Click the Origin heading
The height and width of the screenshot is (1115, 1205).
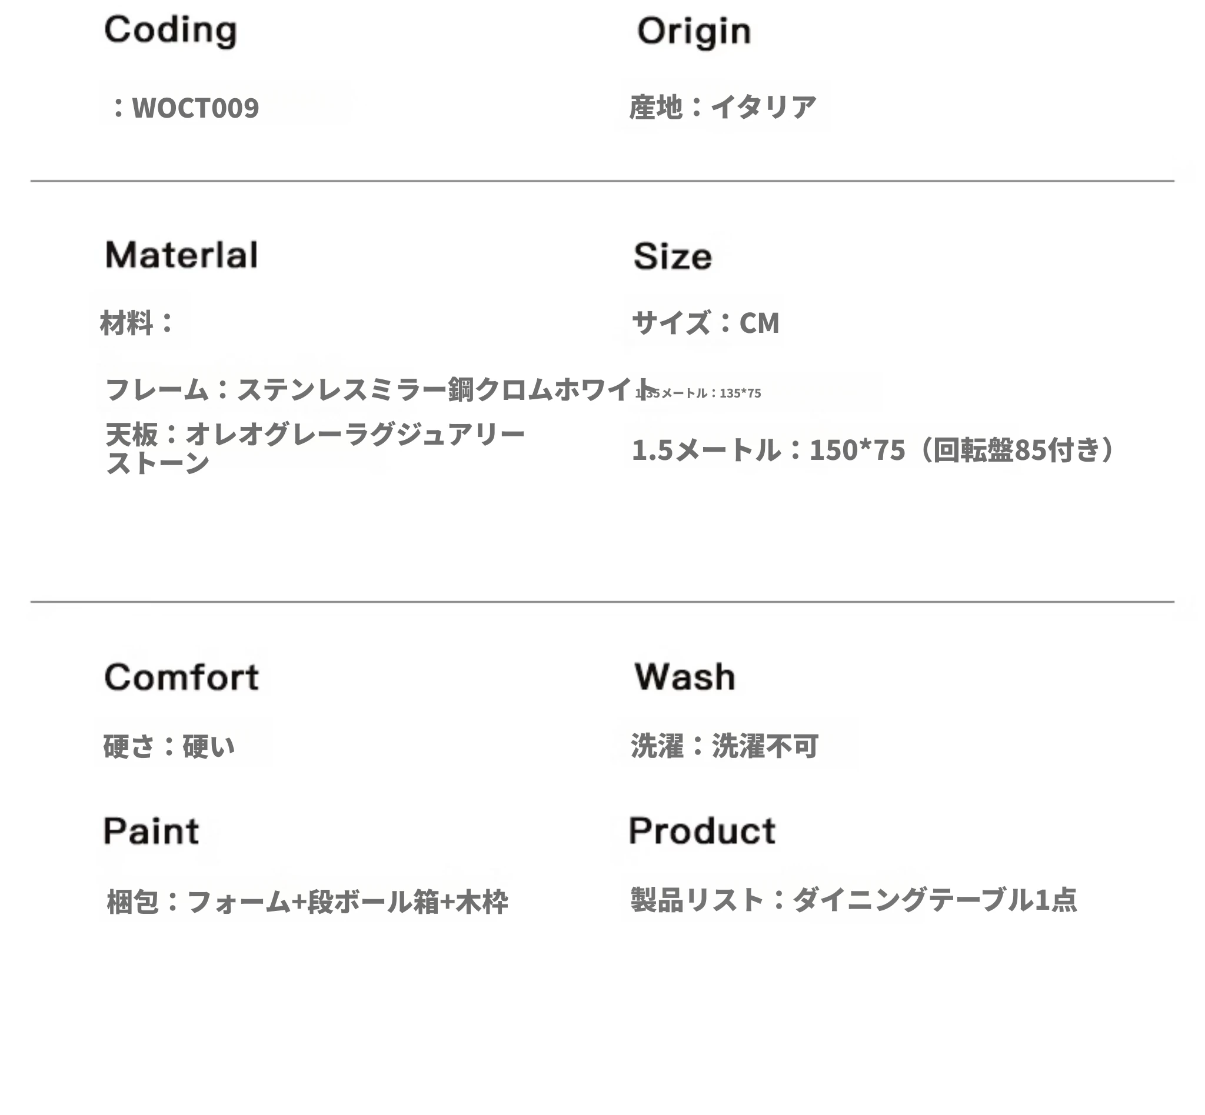tap(694, 31)
